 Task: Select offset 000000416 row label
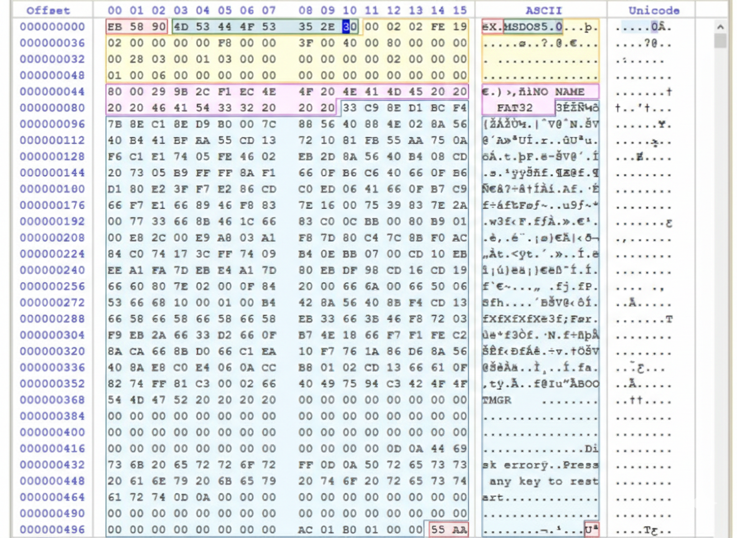tap(52, 449)
